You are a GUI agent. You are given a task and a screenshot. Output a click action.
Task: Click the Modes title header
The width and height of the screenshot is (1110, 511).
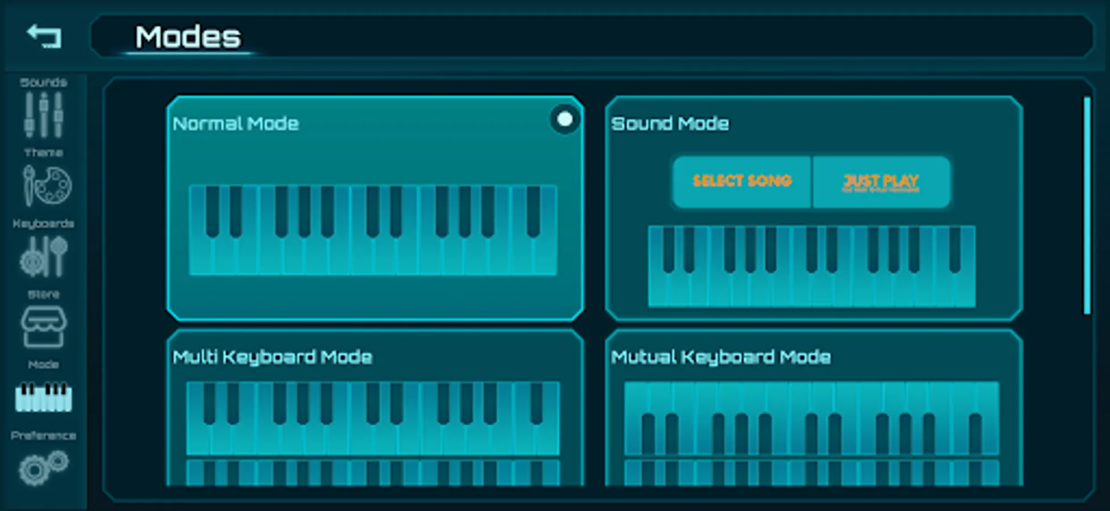188,36
